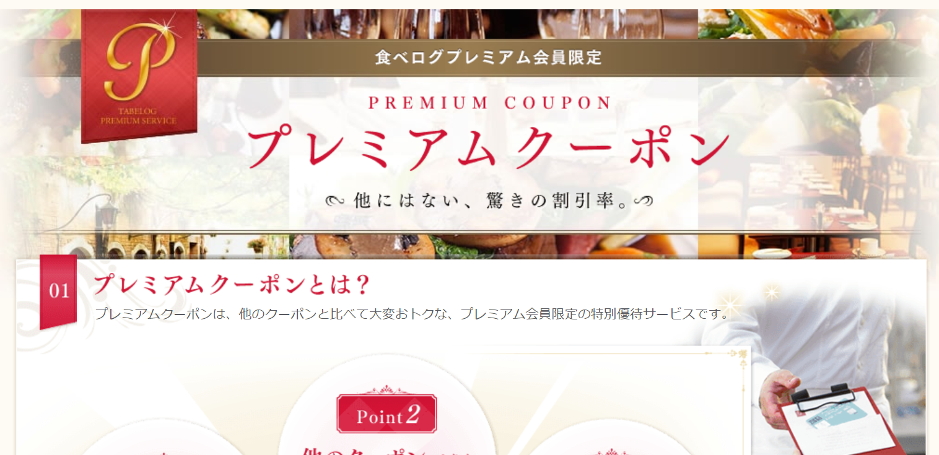Click the right swirl ornament after the tagline

(643, 201)
